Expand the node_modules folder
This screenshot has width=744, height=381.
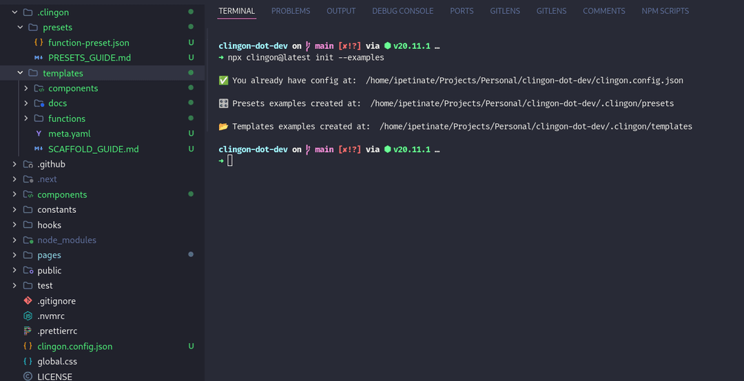tap(14, 240)
